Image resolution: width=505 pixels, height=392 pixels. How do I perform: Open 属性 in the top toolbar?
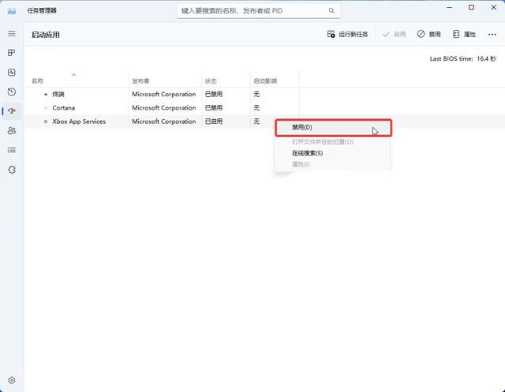click(x=463, y=35)
